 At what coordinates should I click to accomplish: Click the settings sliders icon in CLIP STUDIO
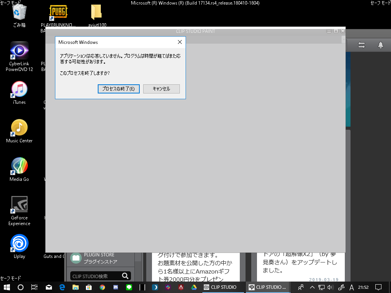point(362,45)
